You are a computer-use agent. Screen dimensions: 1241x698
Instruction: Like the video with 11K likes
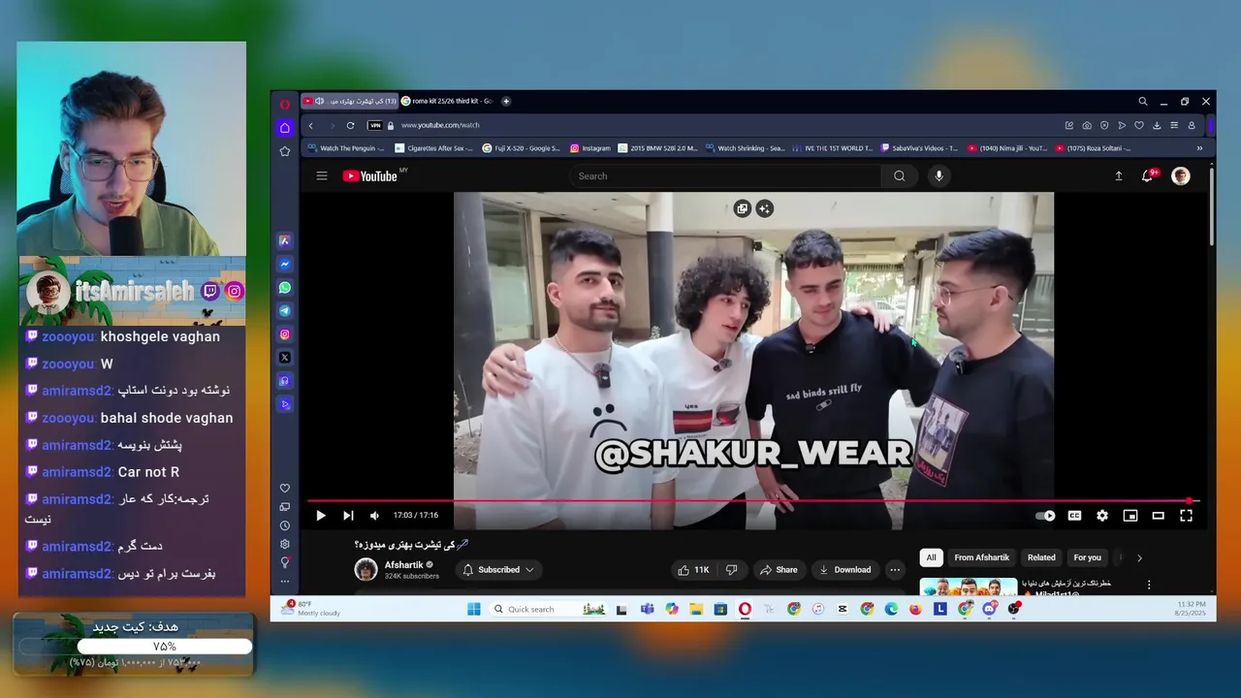click(693, 570)
